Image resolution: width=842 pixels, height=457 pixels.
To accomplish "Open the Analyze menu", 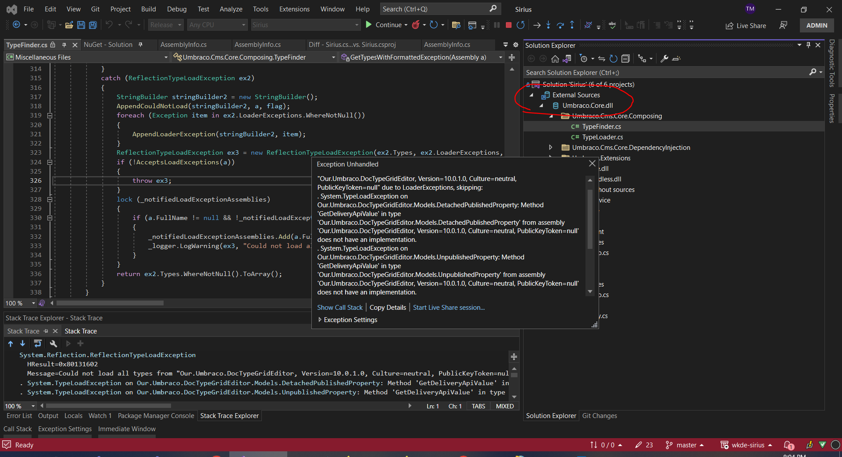I will [231, 9].
